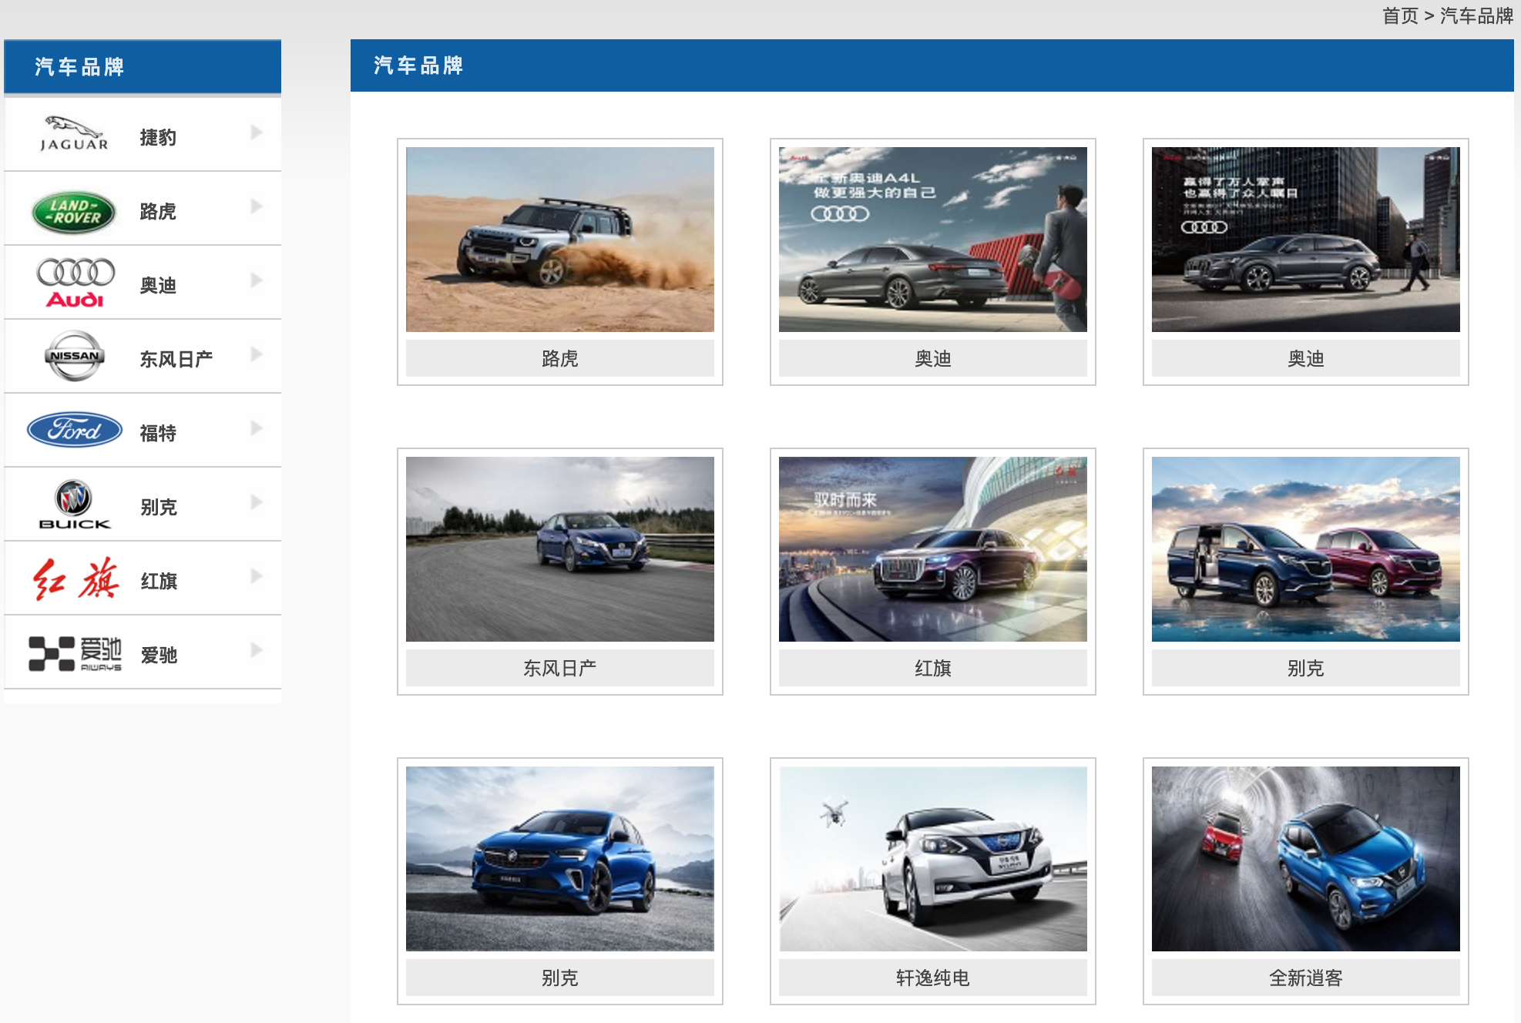Expand the arrow next to 捷豹
This screenshot has height=1023, width=1521.
tap(257, 132)
